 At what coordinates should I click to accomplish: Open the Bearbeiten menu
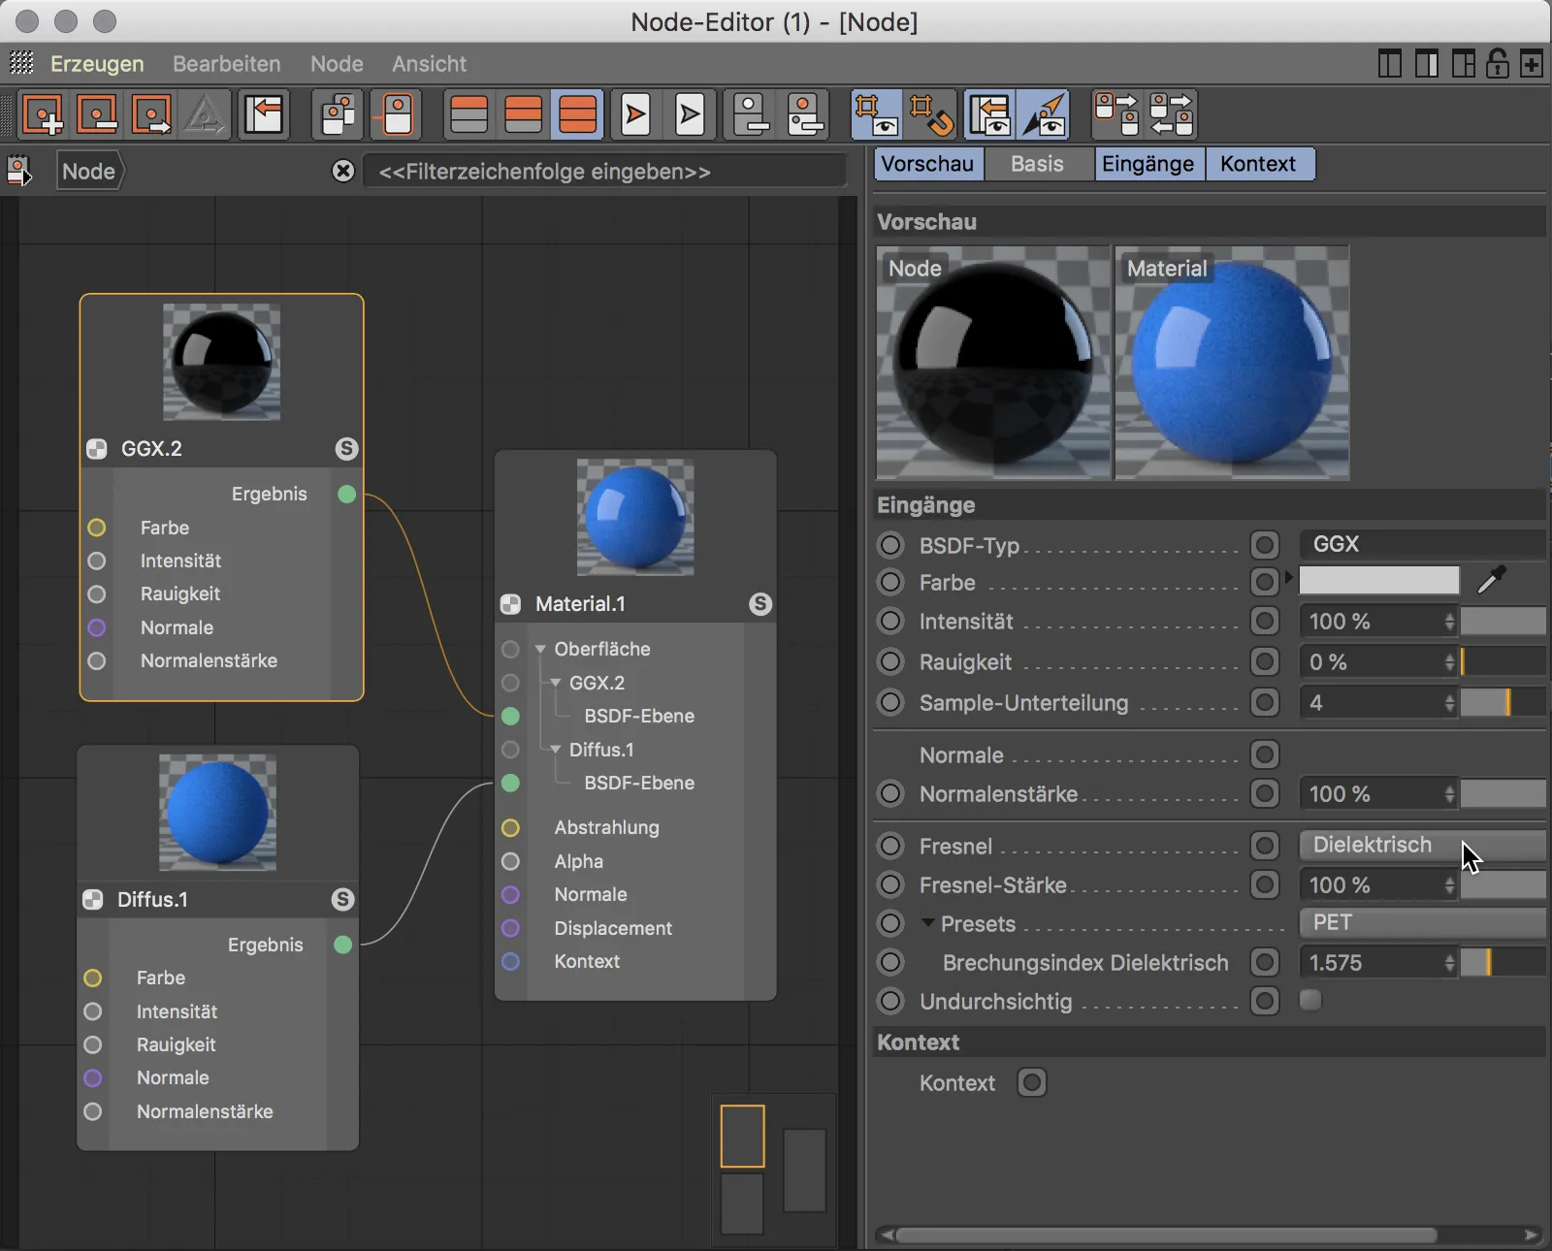pyautogui.click(x=227, y=64)
